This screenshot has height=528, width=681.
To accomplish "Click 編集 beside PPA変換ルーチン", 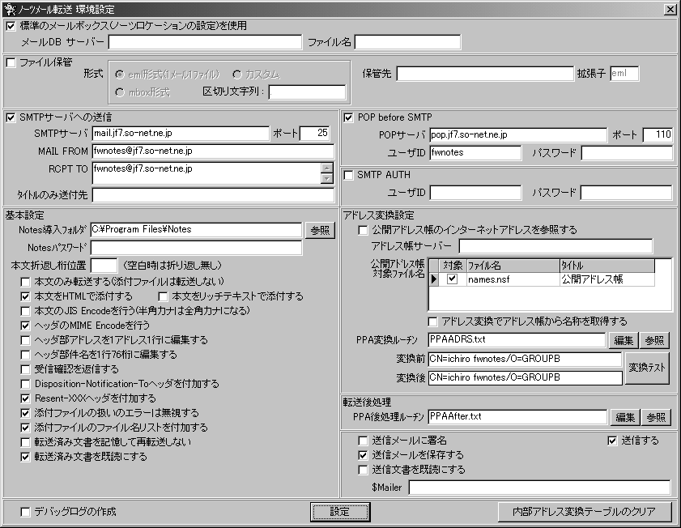I will click(624, 340).
